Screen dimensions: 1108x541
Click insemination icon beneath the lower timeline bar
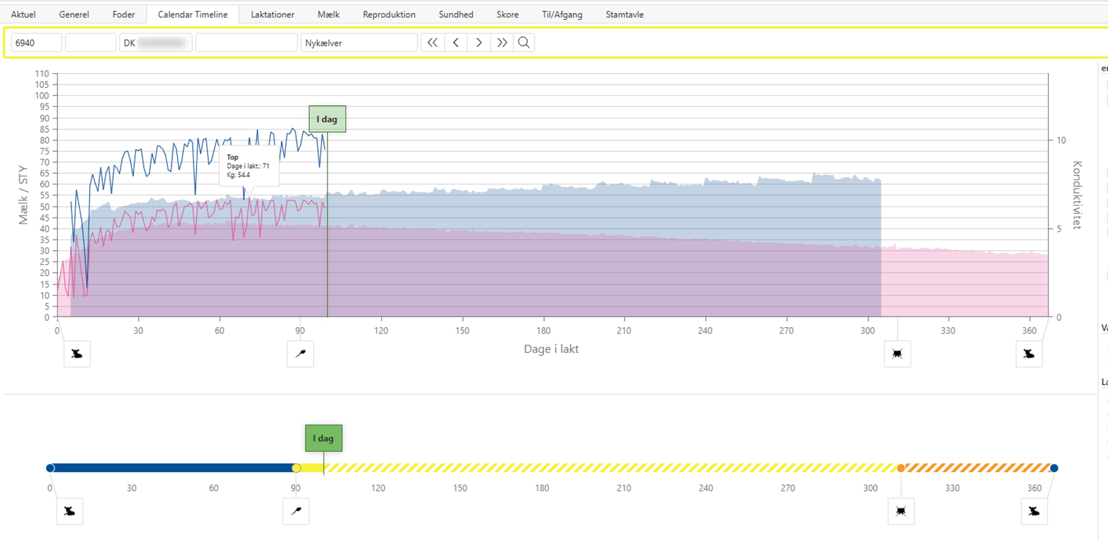(296, 512)
